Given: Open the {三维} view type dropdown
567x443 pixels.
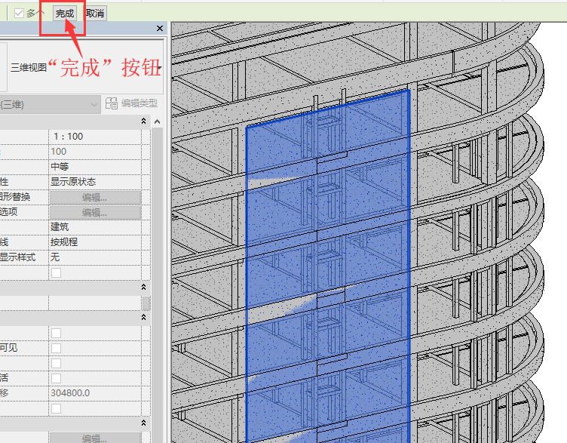Looking at the screenshot, I should pos(50,105).
